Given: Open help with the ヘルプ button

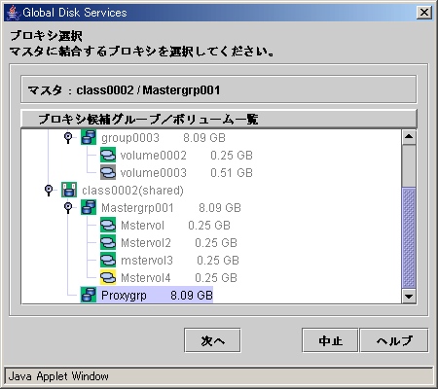Looking at the screenshot, I should 394,340.
